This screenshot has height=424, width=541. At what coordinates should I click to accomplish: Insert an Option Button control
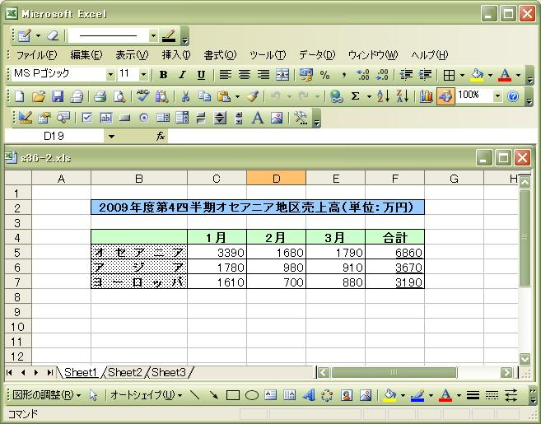point(144,118)
